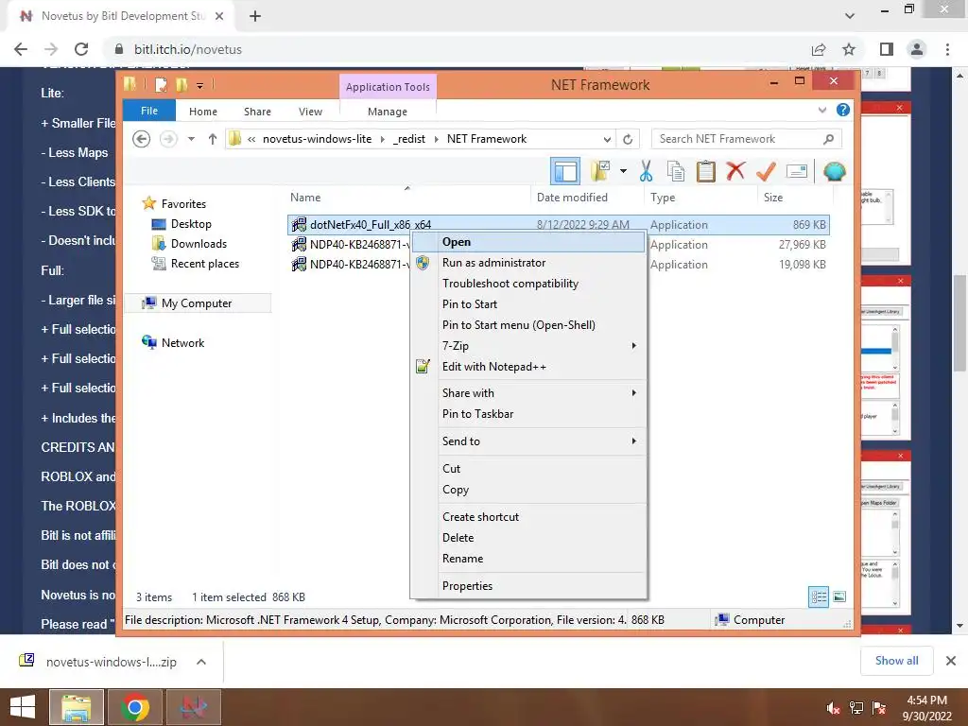
Task: Select My Computer in navigation pane
Action: click(x=197, y=303)
